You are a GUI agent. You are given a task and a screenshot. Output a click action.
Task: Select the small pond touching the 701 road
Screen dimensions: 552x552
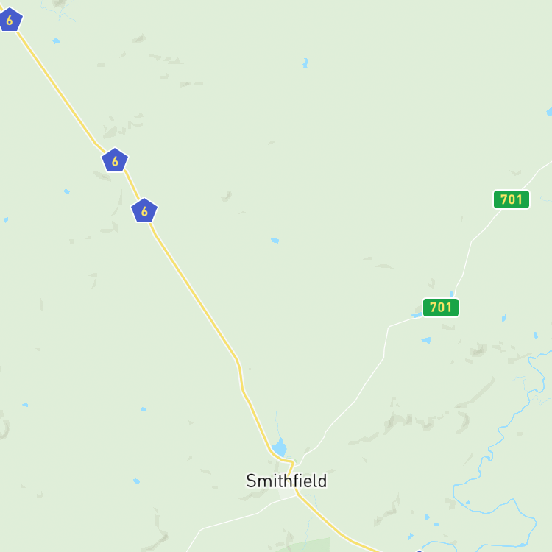(417, 315)
